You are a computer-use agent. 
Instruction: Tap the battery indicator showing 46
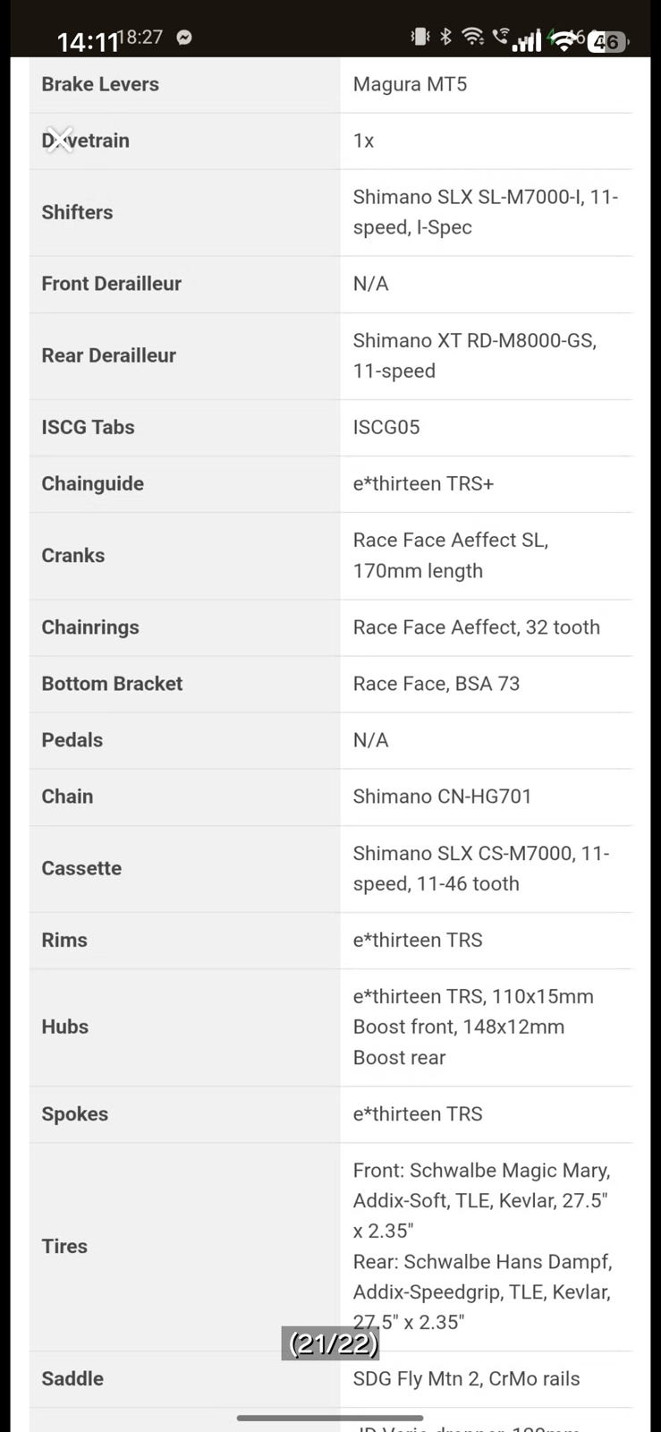coord(607,41)
